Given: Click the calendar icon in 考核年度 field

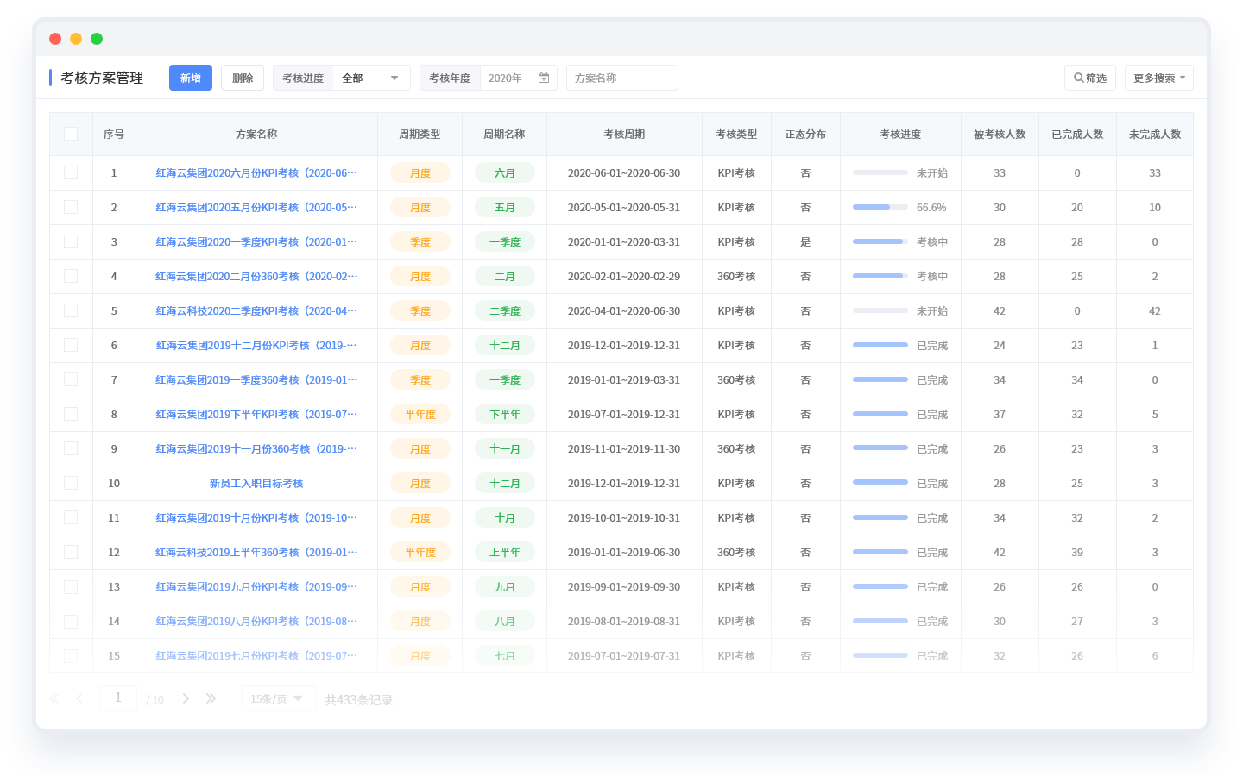Looking at the screenshot, I should [544, 78].
